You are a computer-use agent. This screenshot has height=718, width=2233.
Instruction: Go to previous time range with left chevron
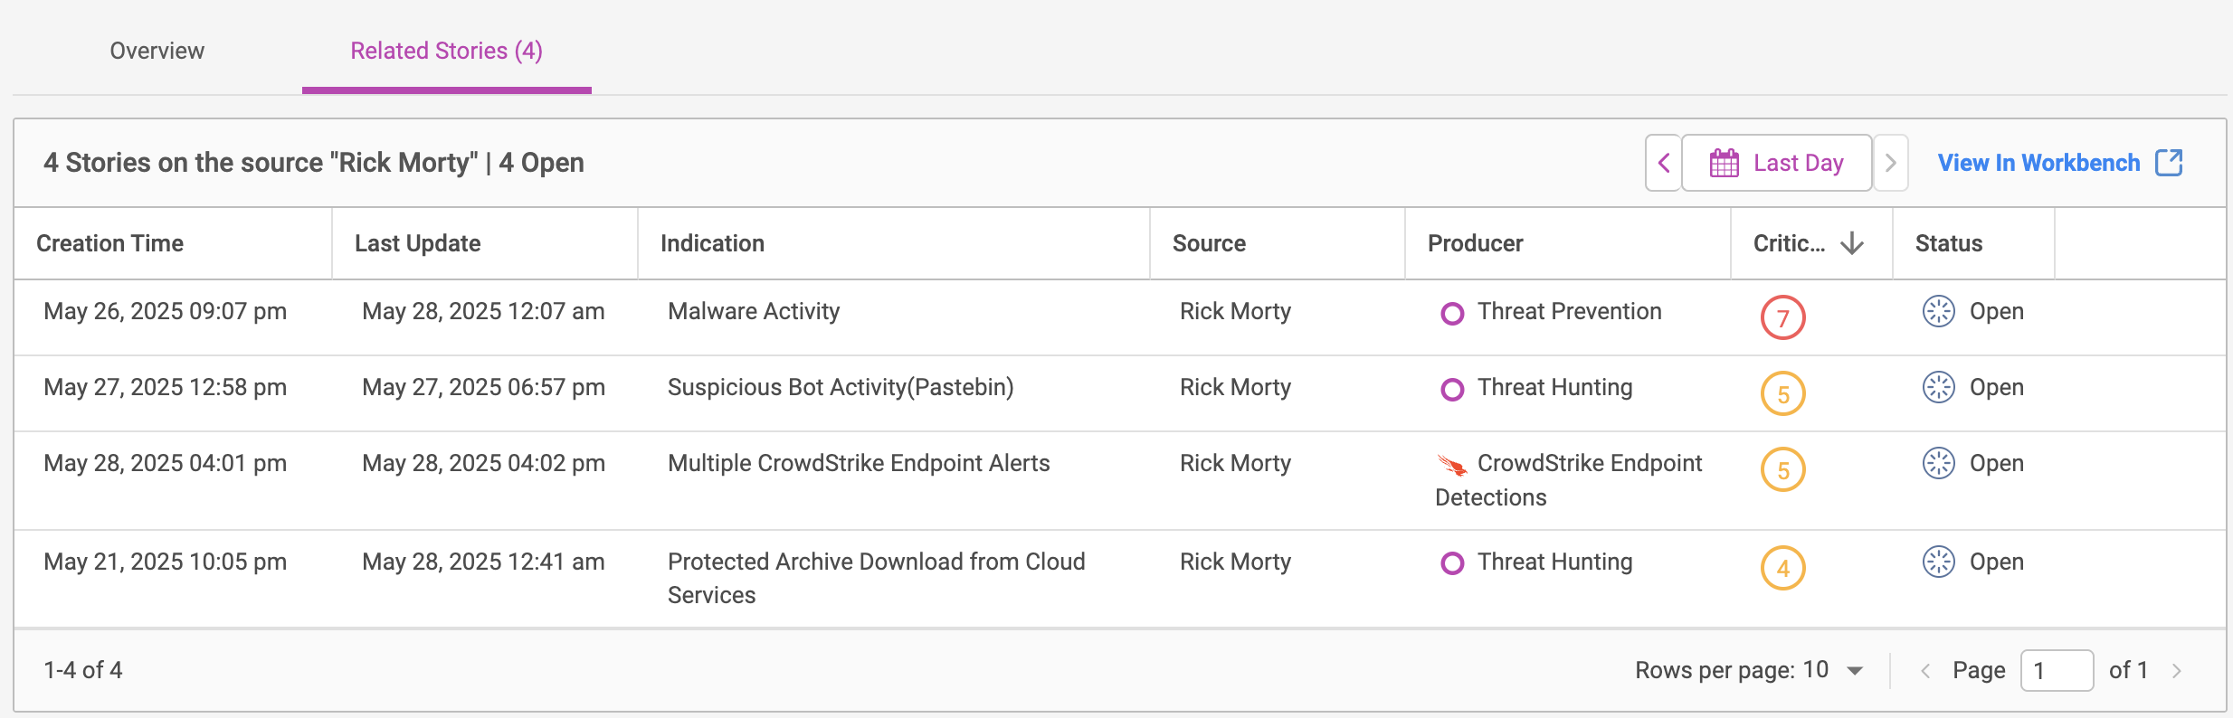point(1663,164)
